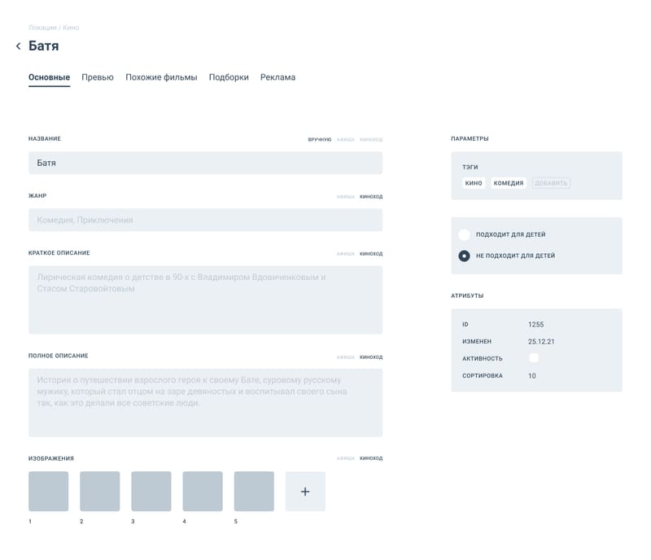This screenshot has height=560, width=651.
Task: Go to the Реклама tab
Action: (277, 77)
